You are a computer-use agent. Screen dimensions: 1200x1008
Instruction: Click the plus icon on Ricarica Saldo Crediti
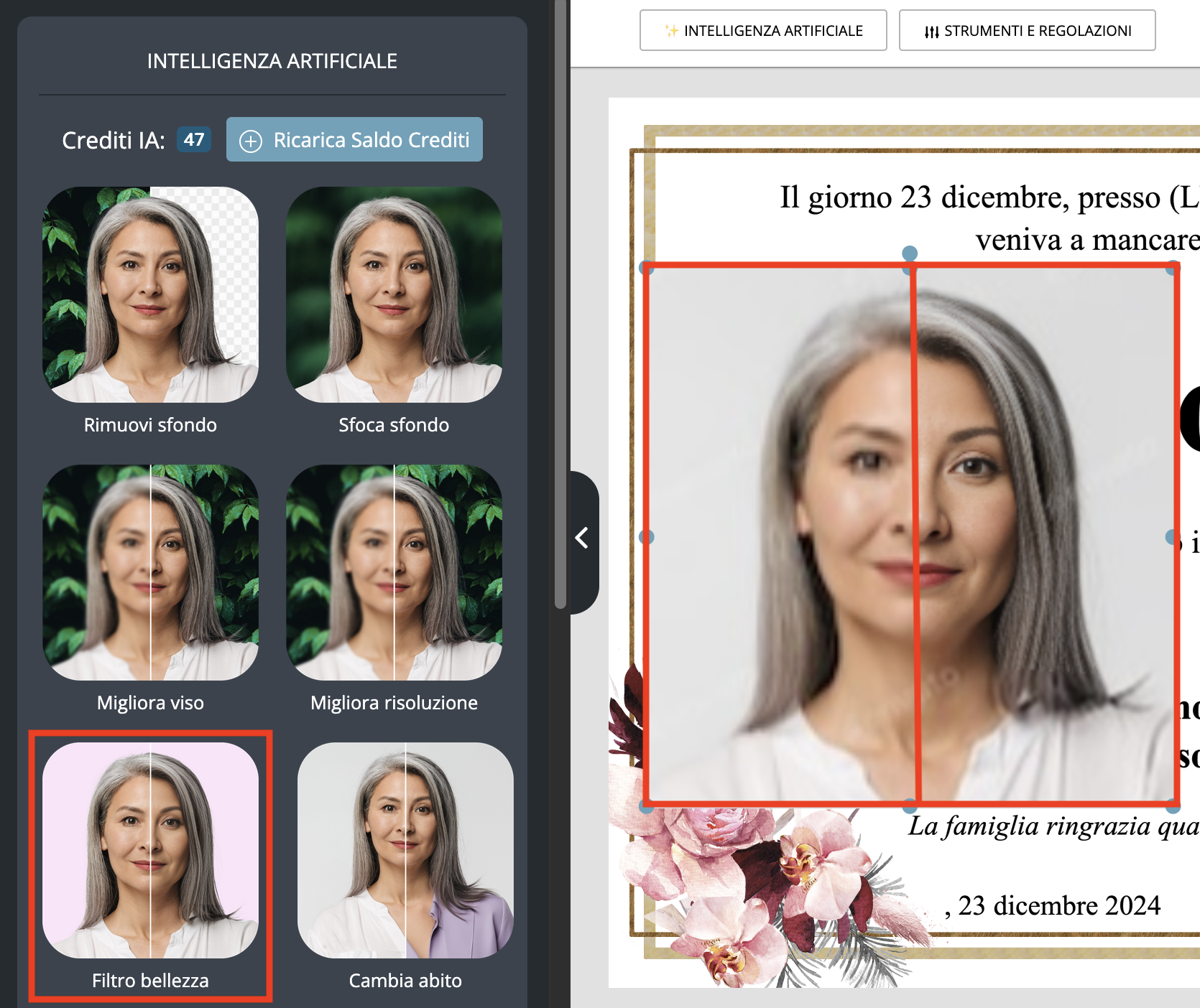pyautogui.click(x=250, y=139)
